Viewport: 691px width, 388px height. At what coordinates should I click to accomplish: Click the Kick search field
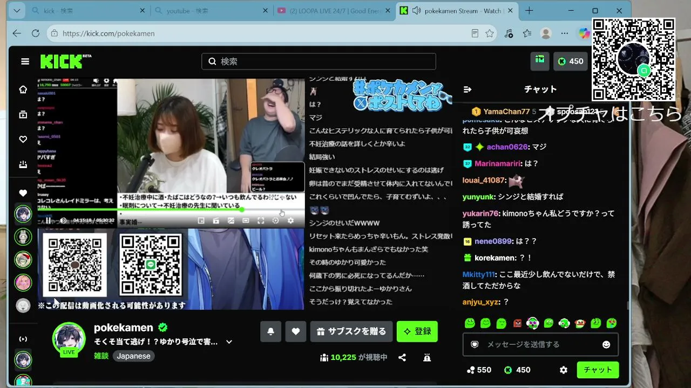[319, 61]
